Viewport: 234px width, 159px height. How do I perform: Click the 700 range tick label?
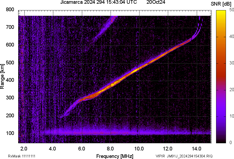click(x=10, y=27)
